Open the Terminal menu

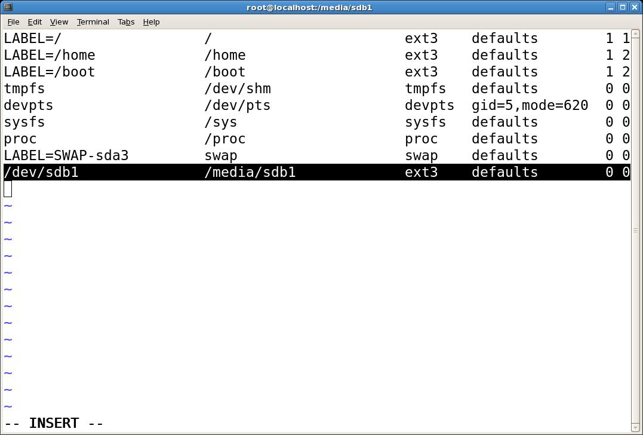pos(93,22)
